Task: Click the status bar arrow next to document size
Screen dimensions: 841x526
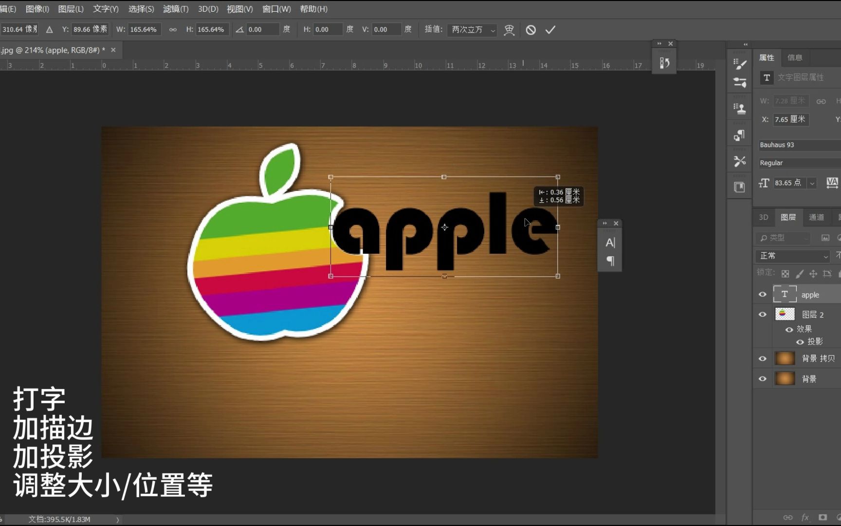Action: click(117, 520)
